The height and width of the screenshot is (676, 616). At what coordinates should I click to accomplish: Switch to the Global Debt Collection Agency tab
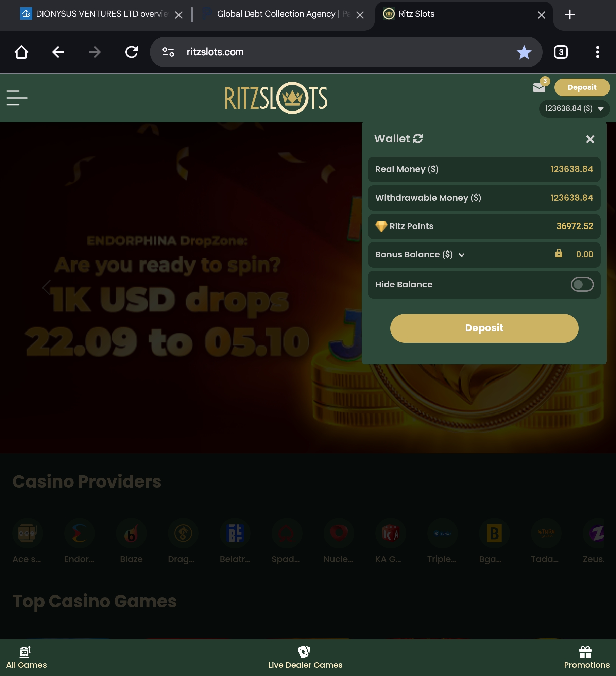point(277,14)
